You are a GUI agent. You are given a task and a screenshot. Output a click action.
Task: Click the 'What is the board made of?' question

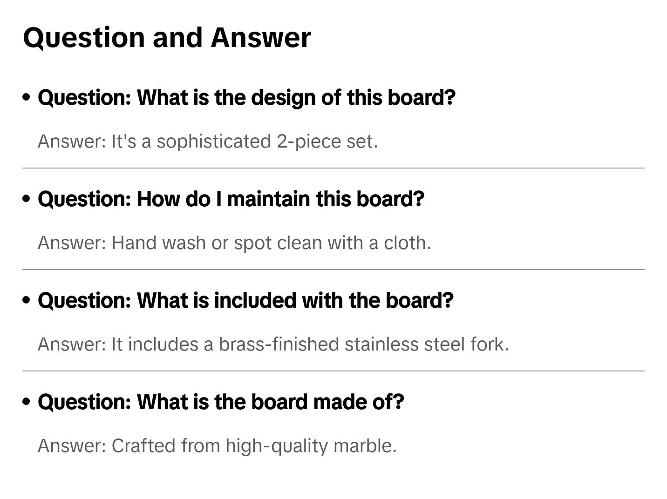[x=221, y=402]
